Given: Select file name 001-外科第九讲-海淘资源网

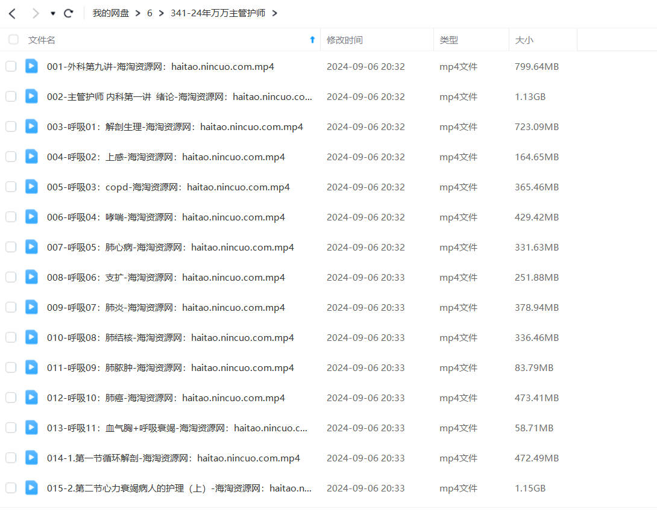Looking at the screenshot, I should point(160,67).
